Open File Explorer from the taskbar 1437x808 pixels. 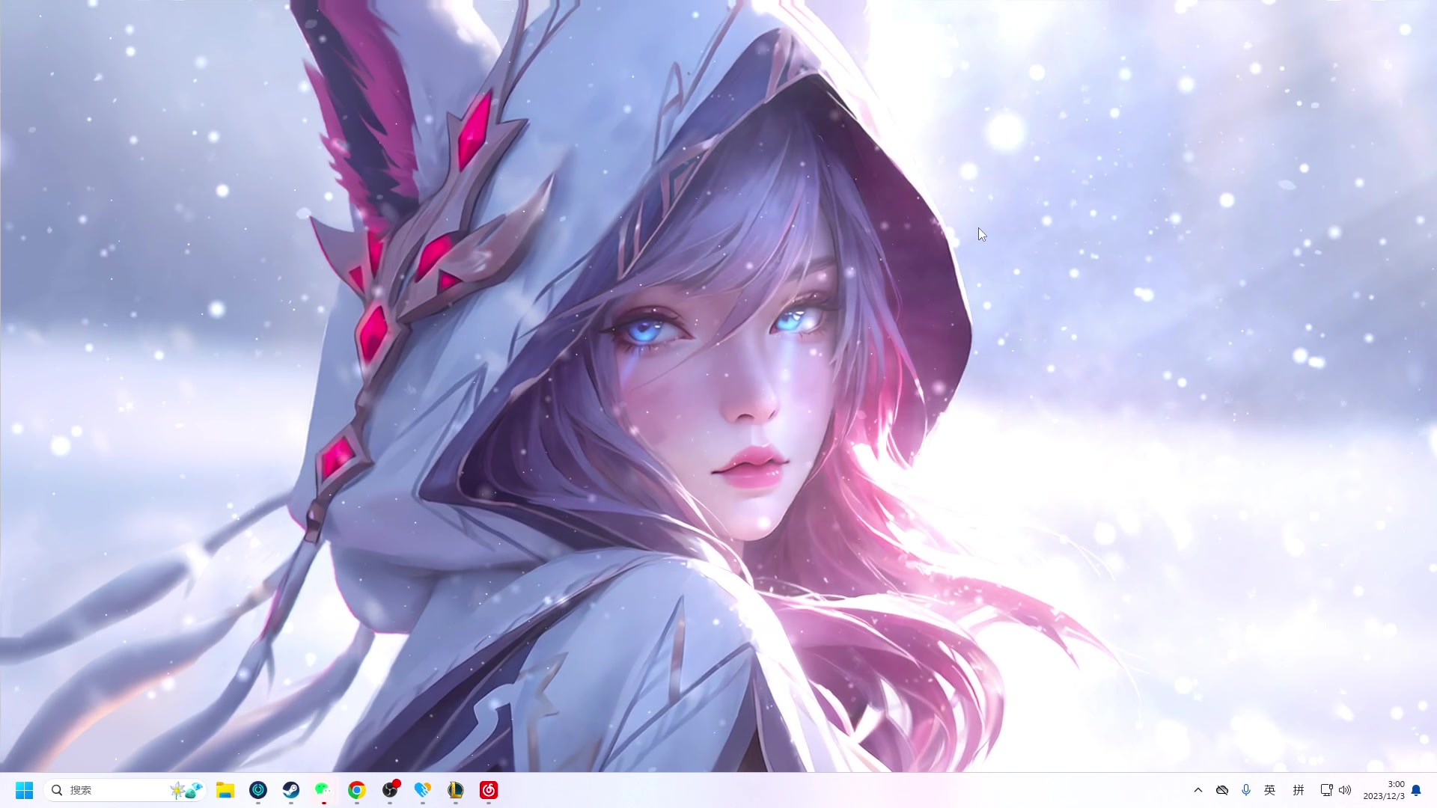(x=225, y=790)
